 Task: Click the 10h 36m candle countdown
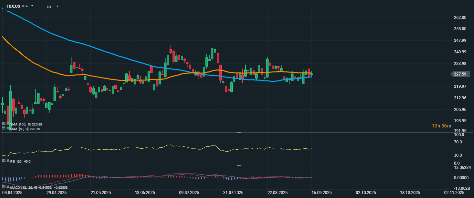[441, 126]
